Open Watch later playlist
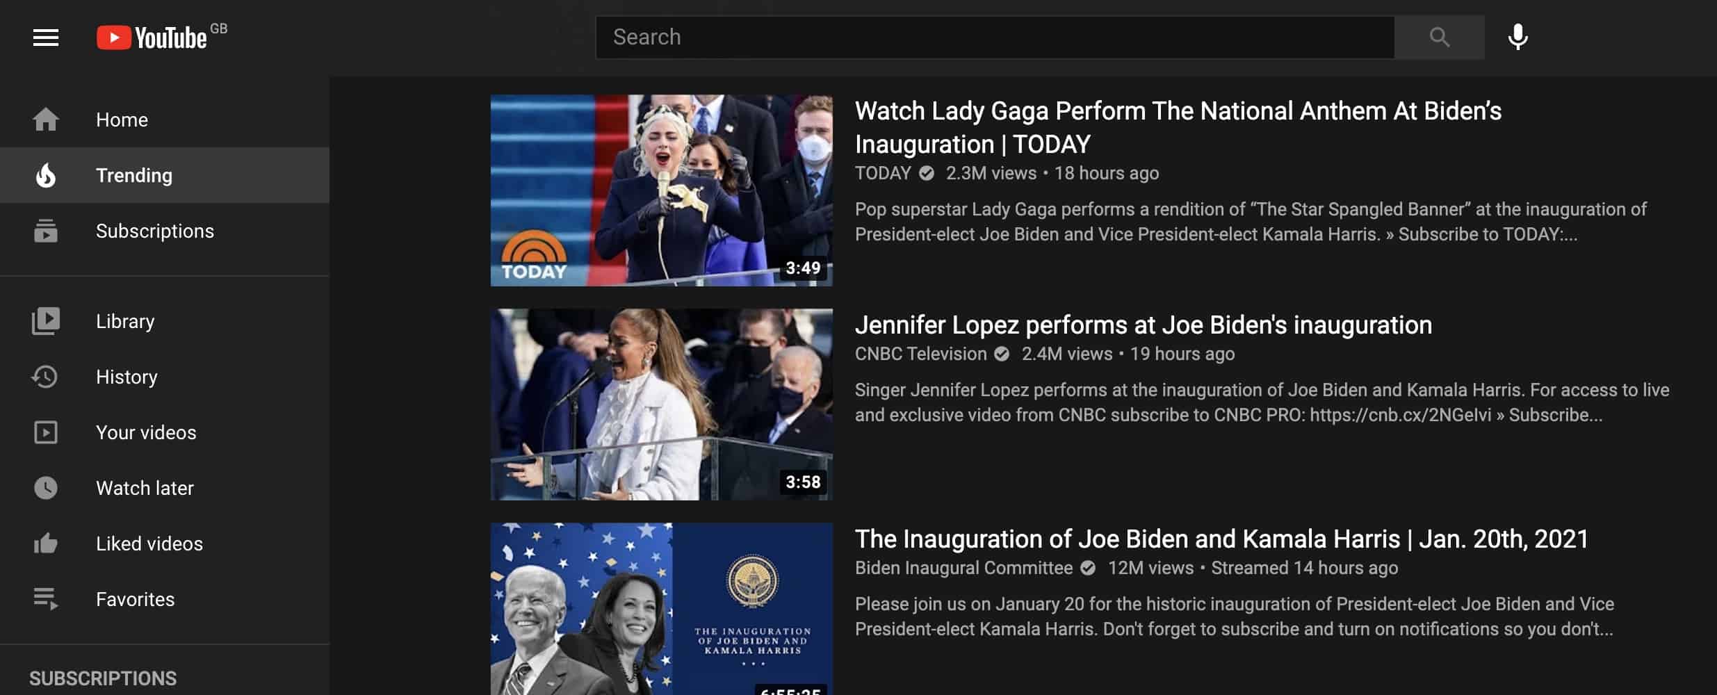The width and height of the screenshot is (1717, 695). tap(165, 488)
